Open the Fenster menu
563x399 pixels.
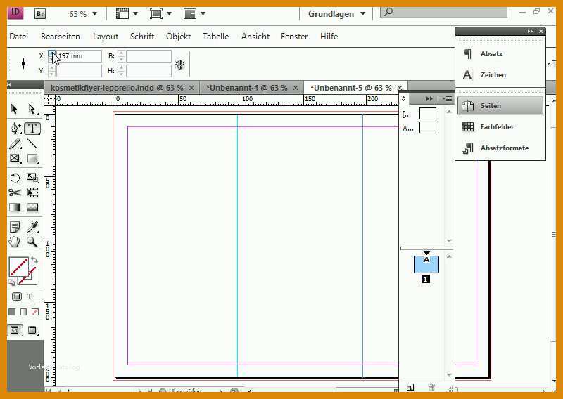294,37
